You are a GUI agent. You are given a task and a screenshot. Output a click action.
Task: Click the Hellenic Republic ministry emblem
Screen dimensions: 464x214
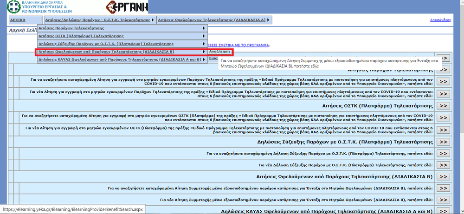pos(10,7)
